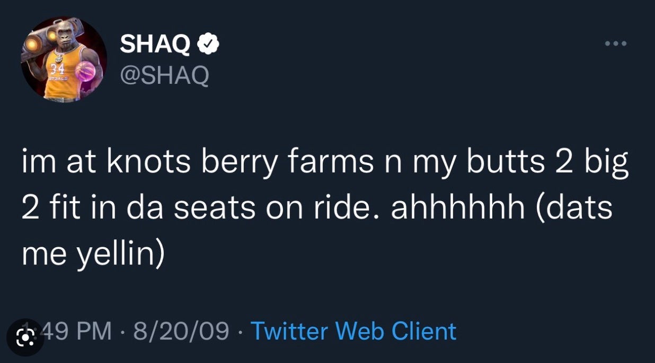This screenshot has width=655, height=363.
Task: Click the Twitter Web Client source link
Action: [x=353, y=331]
